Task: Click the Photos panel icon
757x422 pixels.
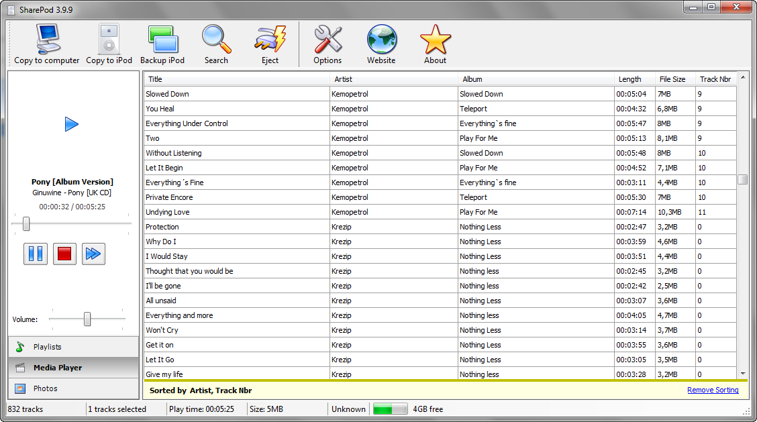Action: (20, 388)
